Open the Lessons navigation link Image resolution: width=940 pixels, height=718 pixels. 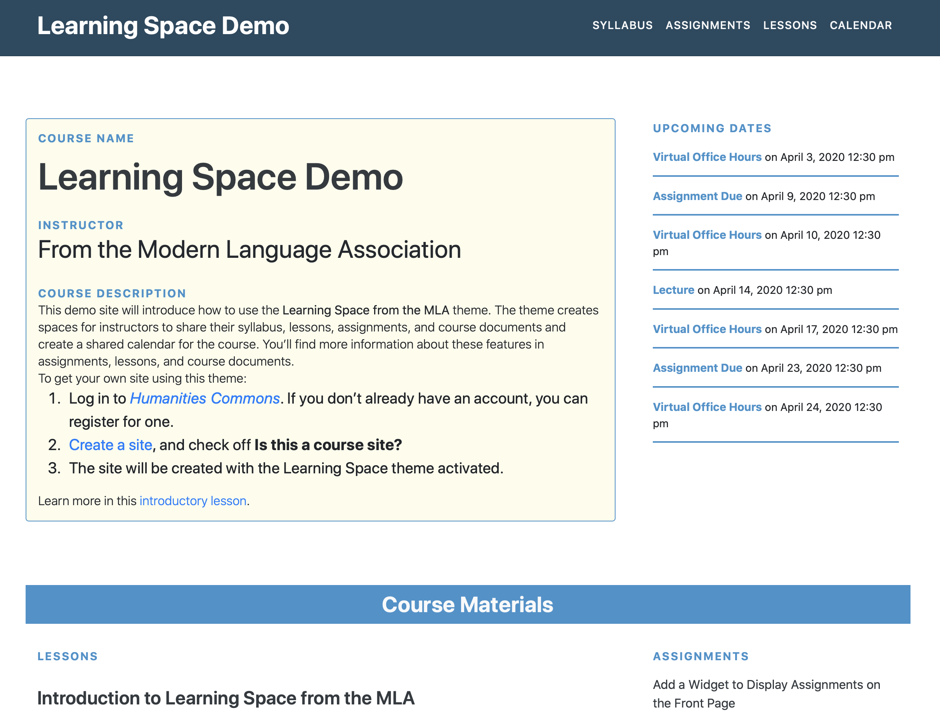[789, 25]
